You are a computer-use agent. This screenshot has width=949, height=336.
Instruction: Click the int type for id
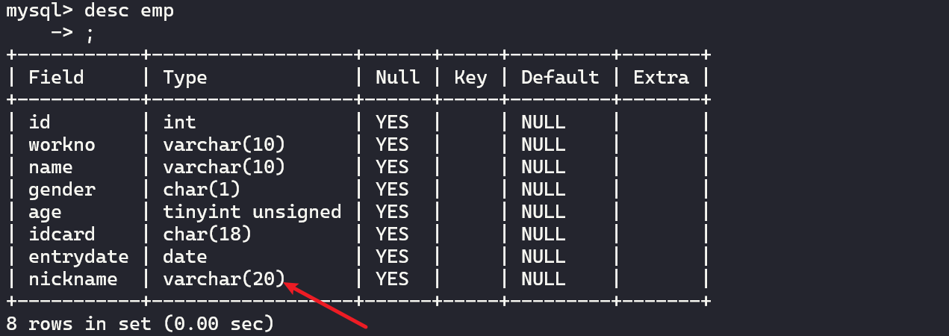[x=179, y=122]
